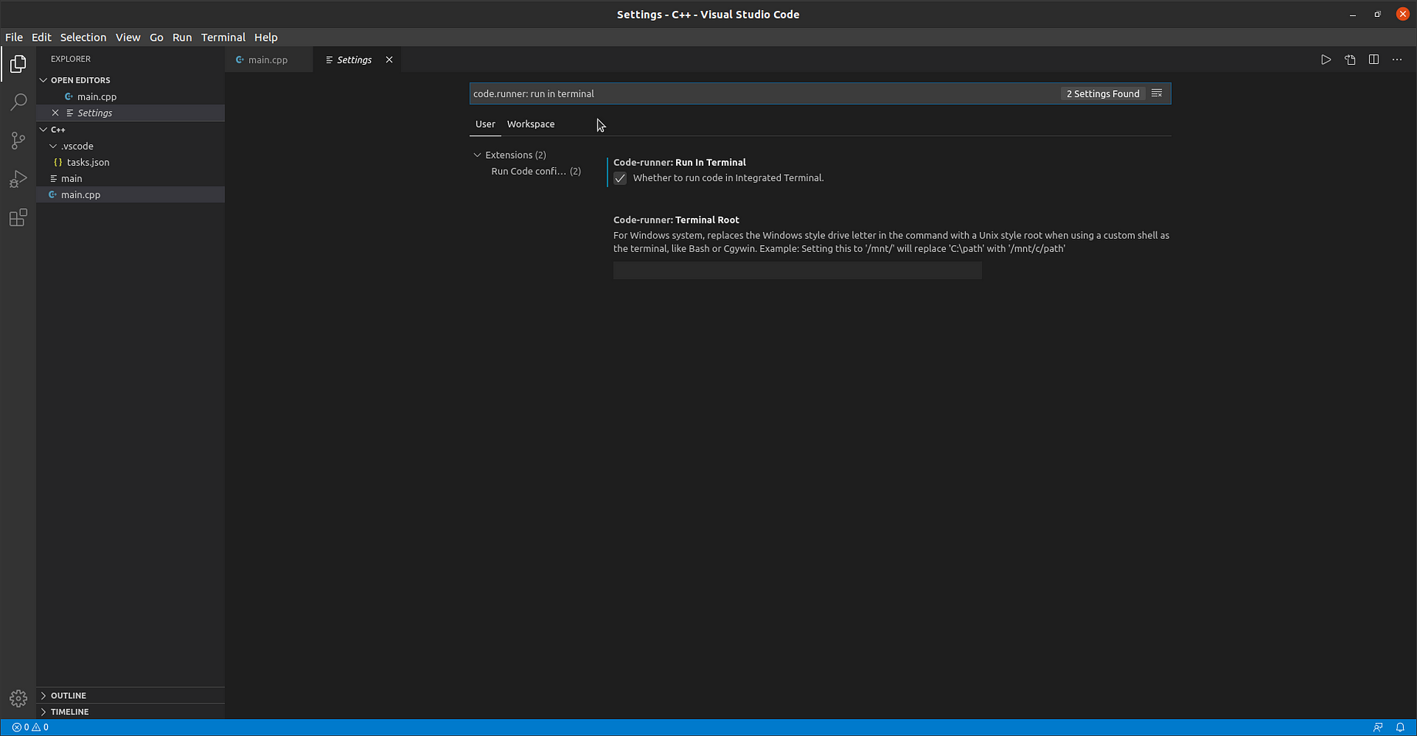Click the Explorer panel header
1417x736 pixels.
tap(71, 59)
